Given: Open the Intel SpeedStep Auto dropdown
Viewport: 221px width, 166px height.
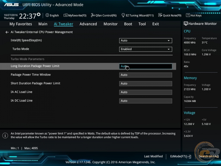Looking at the screenshot, I should click(x=145, y=41).
